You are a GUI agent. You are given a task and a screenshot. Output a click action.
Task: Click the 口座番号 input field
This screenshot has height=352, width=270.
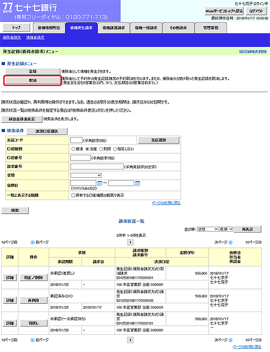pos(81,158)
